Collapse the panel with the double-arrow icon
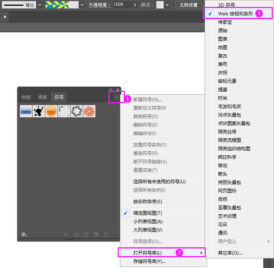 (111, 89)
